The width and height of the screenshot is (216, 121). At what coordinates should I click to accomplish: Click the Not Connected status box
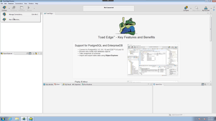pos(109,8)
